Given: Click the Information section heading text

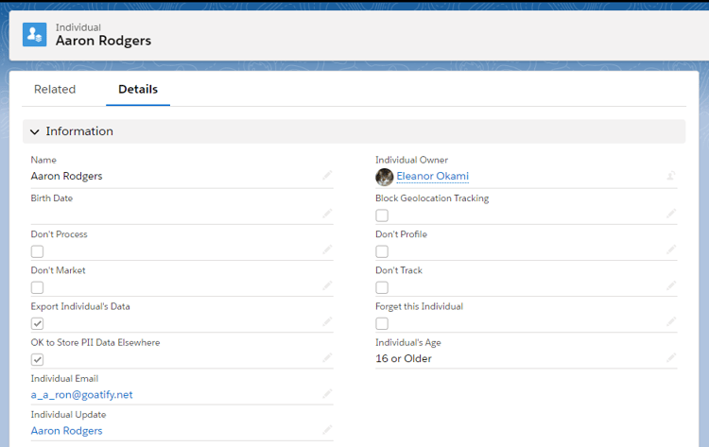Looking at the screenshot, I should point(79,131).
